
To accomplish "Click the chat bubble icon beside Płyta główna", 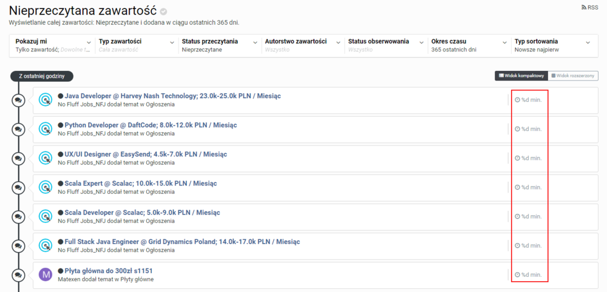I will point(18,275).
